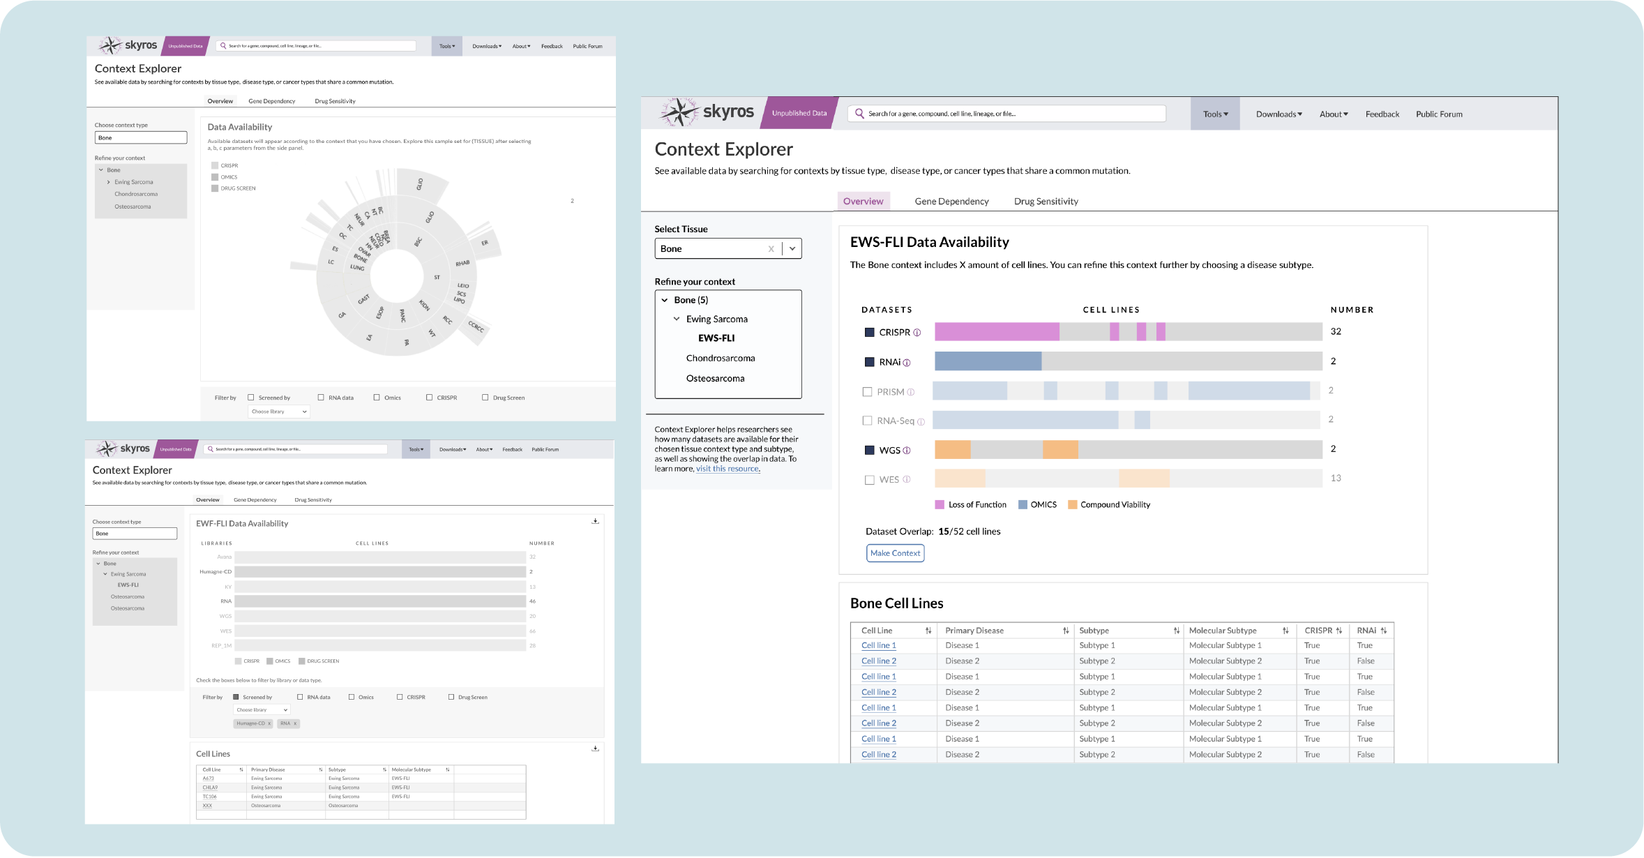Click the Loss of Function legend swatch
Image resolution: width=1644 pixels, height=858 pixels.
point(940,505)
